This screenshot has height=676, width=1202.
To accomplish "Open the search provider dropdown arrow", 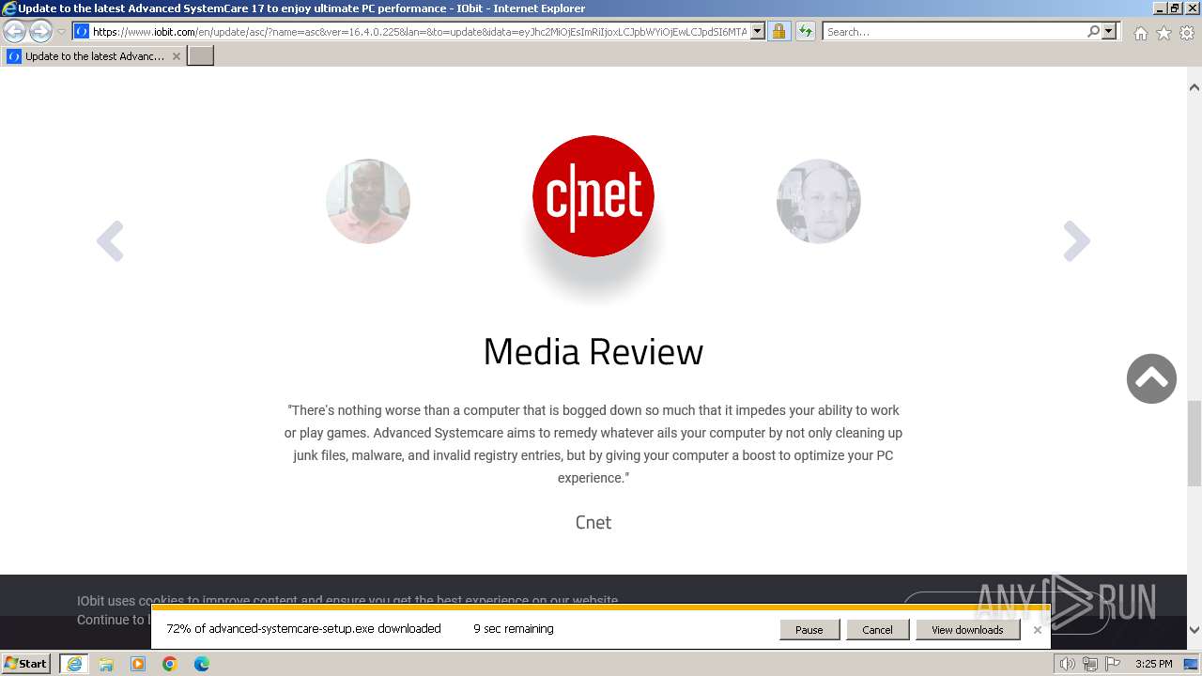I will tap(1109, 32).
